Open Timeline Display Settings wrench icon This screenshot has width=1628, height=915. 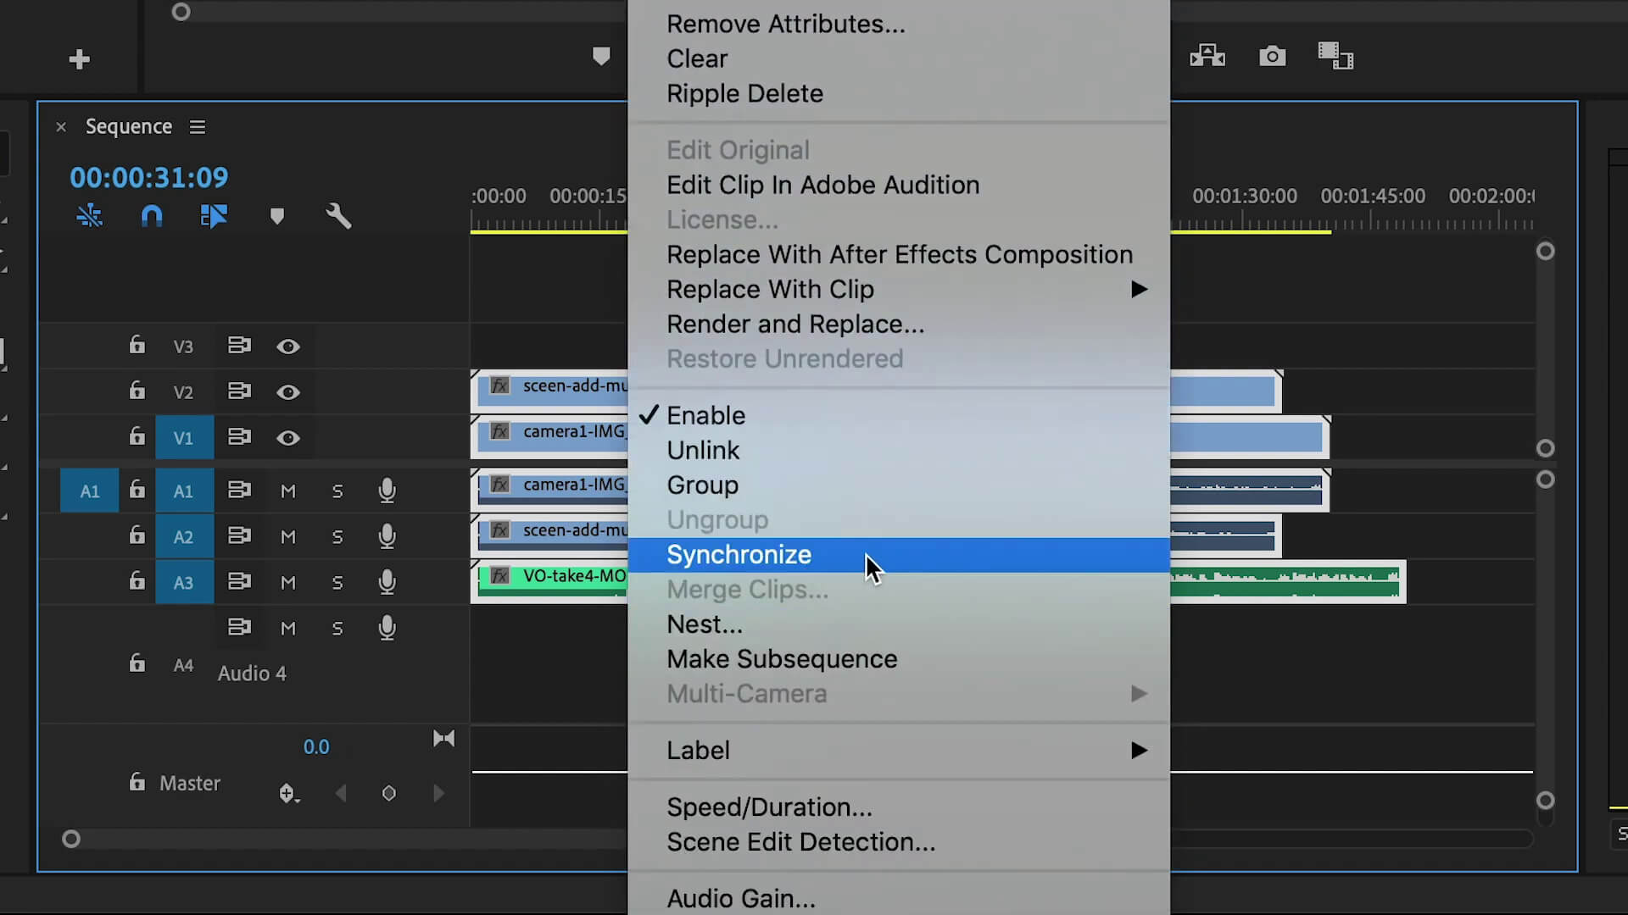pos(338,216)
